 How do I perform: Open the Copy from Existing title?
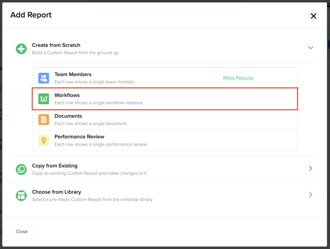pyautogui.click(x=55, y=166)
